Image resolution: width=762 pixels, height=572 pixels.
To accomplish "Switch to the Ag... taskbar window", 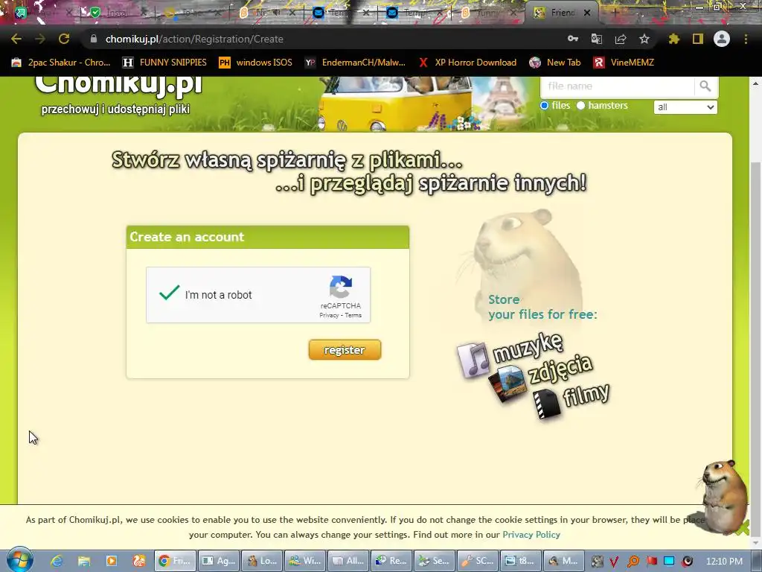I will pyautogui.click(x=218, y=561).
